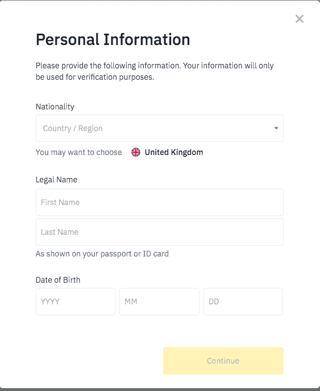Click the 'verification purposes' description line
The height and width of the screenshot is (391, 320).
[x=95, y=77]
